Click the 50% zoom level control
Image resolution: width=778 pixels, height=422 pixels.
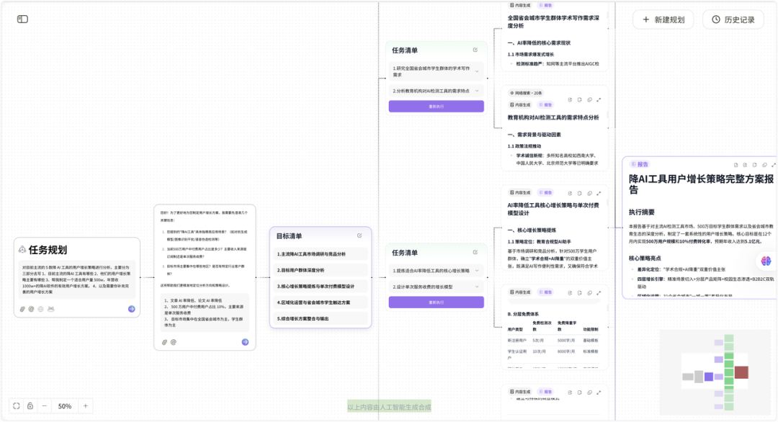point(65,406)
